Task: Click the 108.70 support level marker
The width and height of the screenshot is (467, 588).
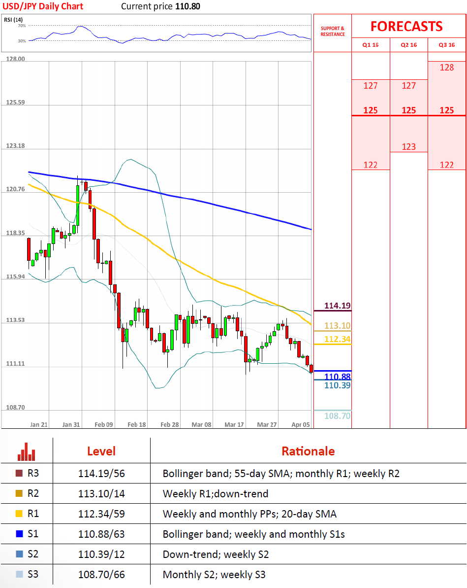Action: [337, 416]
